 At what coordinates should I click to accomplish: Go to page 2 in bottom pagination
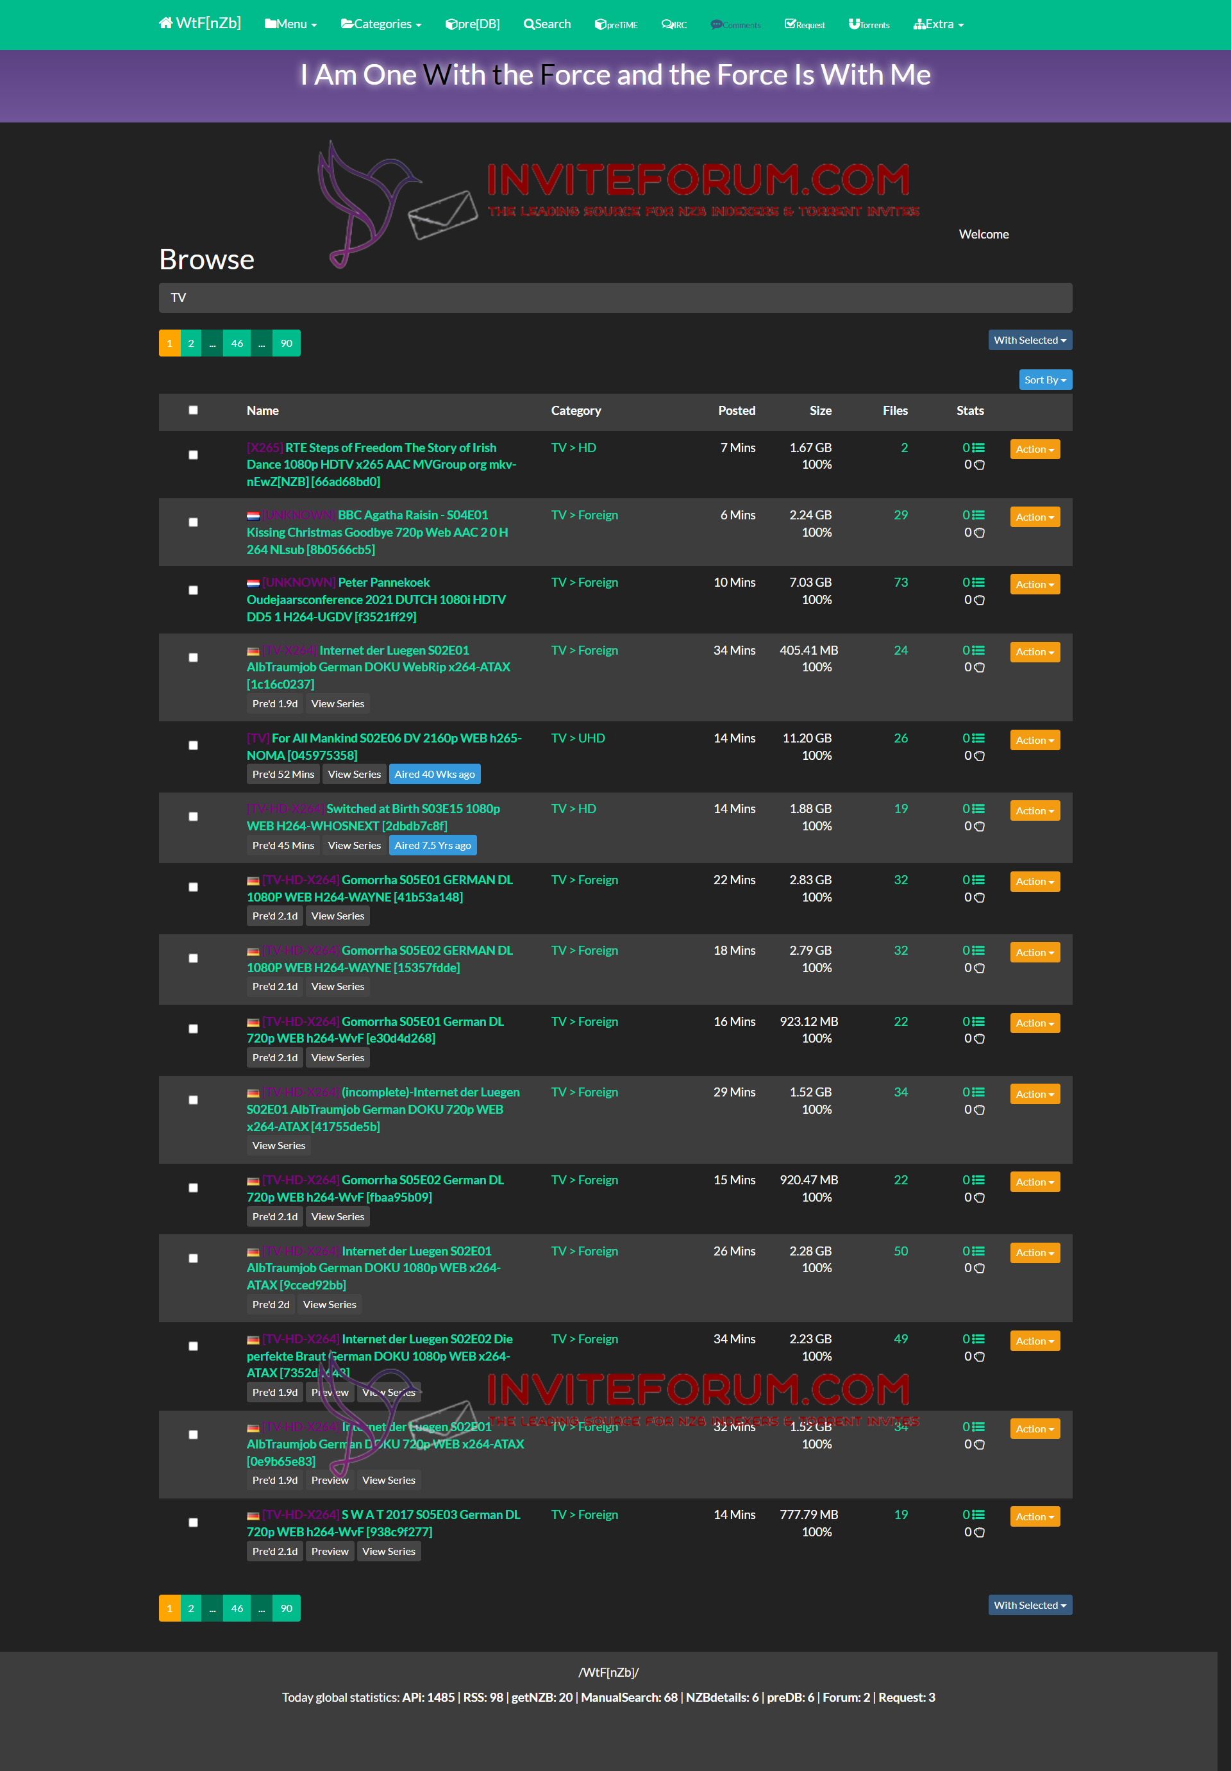point(191,1608)
